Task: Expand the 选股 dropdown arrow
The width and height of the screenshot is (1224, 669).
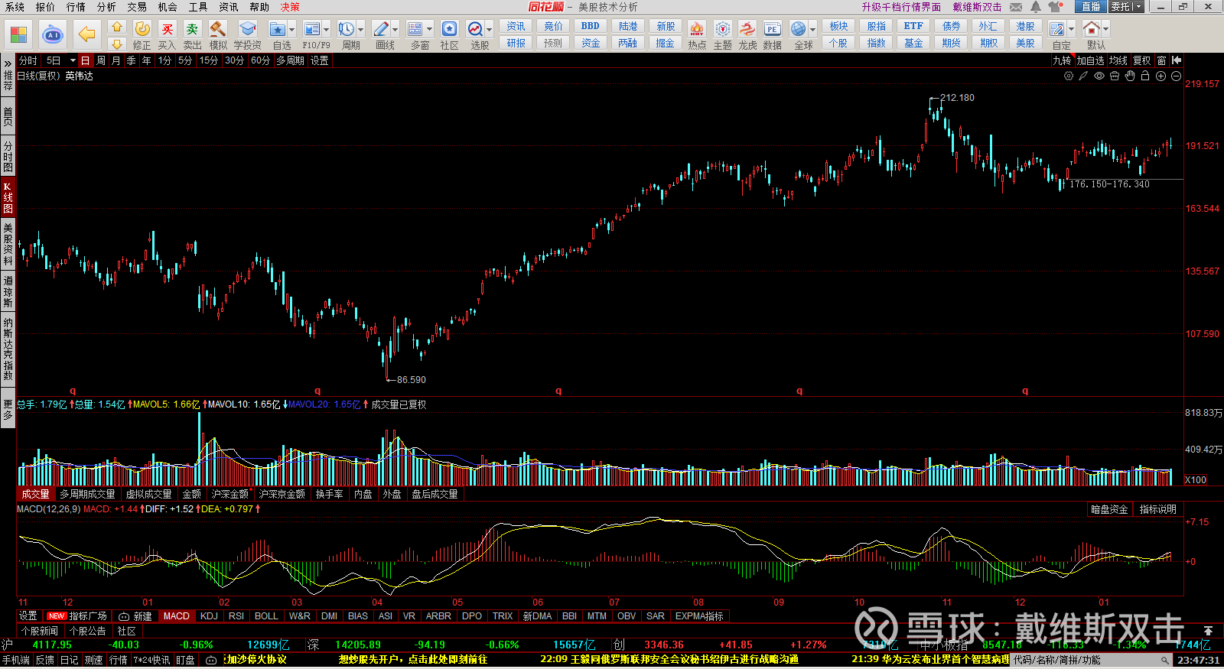Action: 490,30
